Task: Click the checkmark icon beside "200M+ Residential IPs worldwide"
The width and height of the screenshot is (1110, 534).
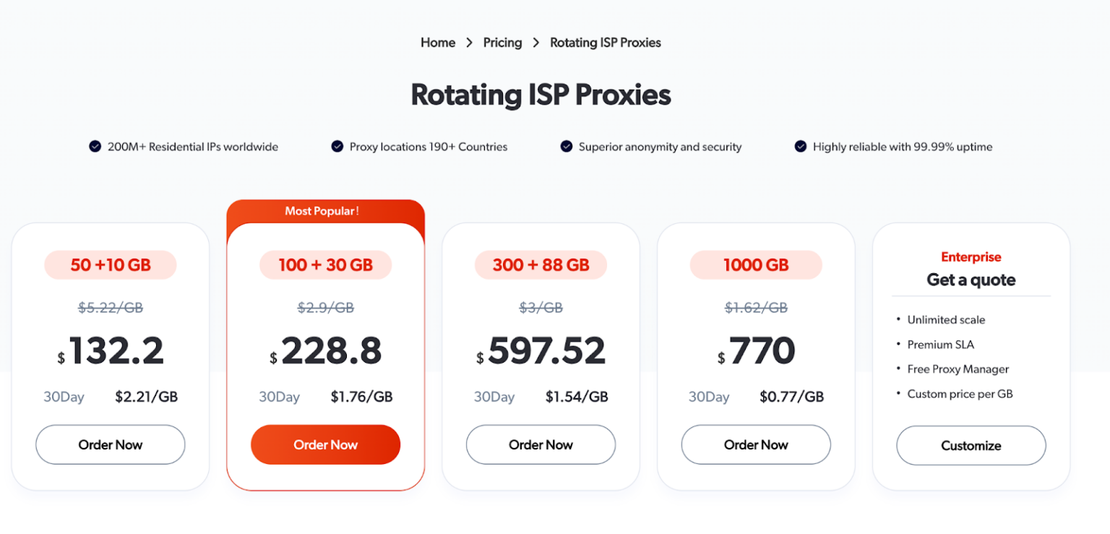Action: (95, 146)
